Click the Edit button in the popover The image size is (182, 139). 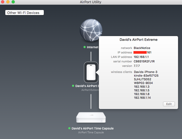click(169, 104)
